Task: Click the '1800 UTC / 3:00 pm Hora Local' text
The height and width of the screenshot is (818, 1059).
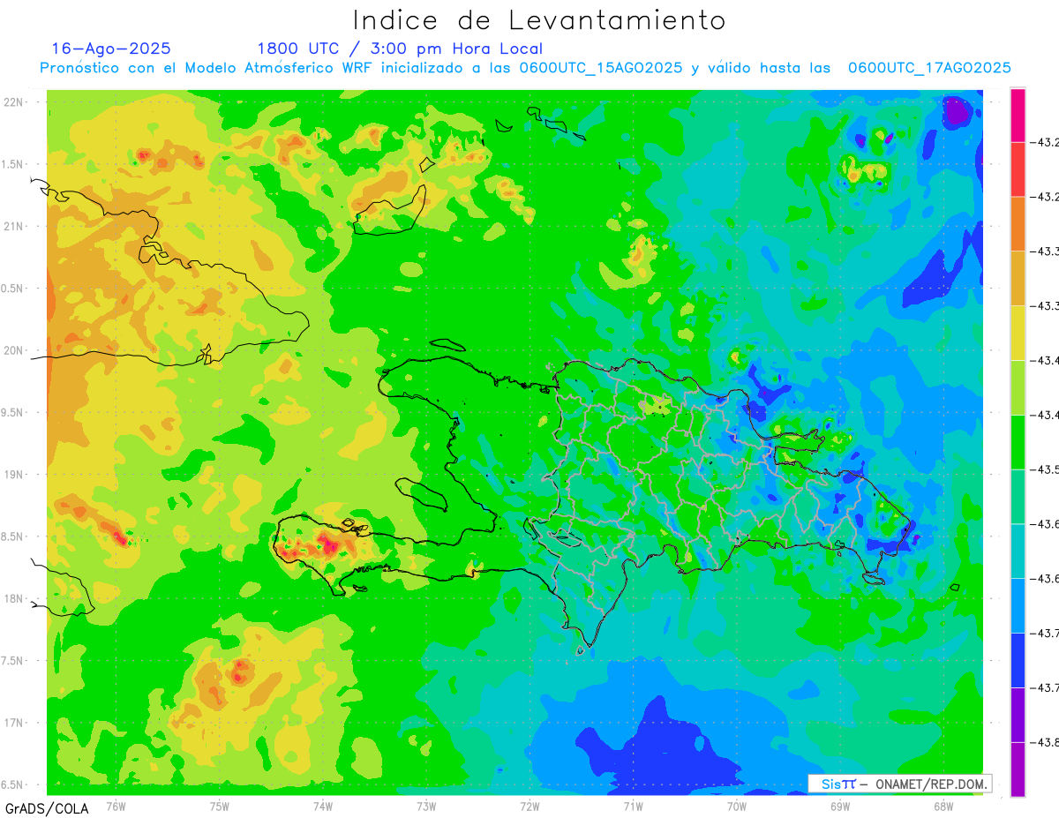Action: click(x=400, y=49)
